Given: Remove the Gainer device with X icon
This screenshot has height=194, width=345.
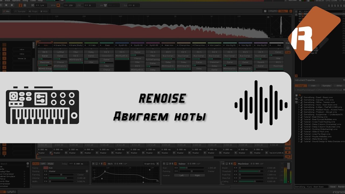Looking at the screenshot, I should [x=164, y=164].
